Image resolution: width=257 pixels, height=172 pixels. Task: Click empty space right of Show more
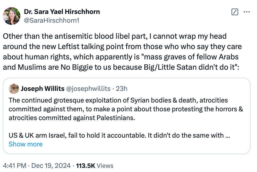[142, 144]
